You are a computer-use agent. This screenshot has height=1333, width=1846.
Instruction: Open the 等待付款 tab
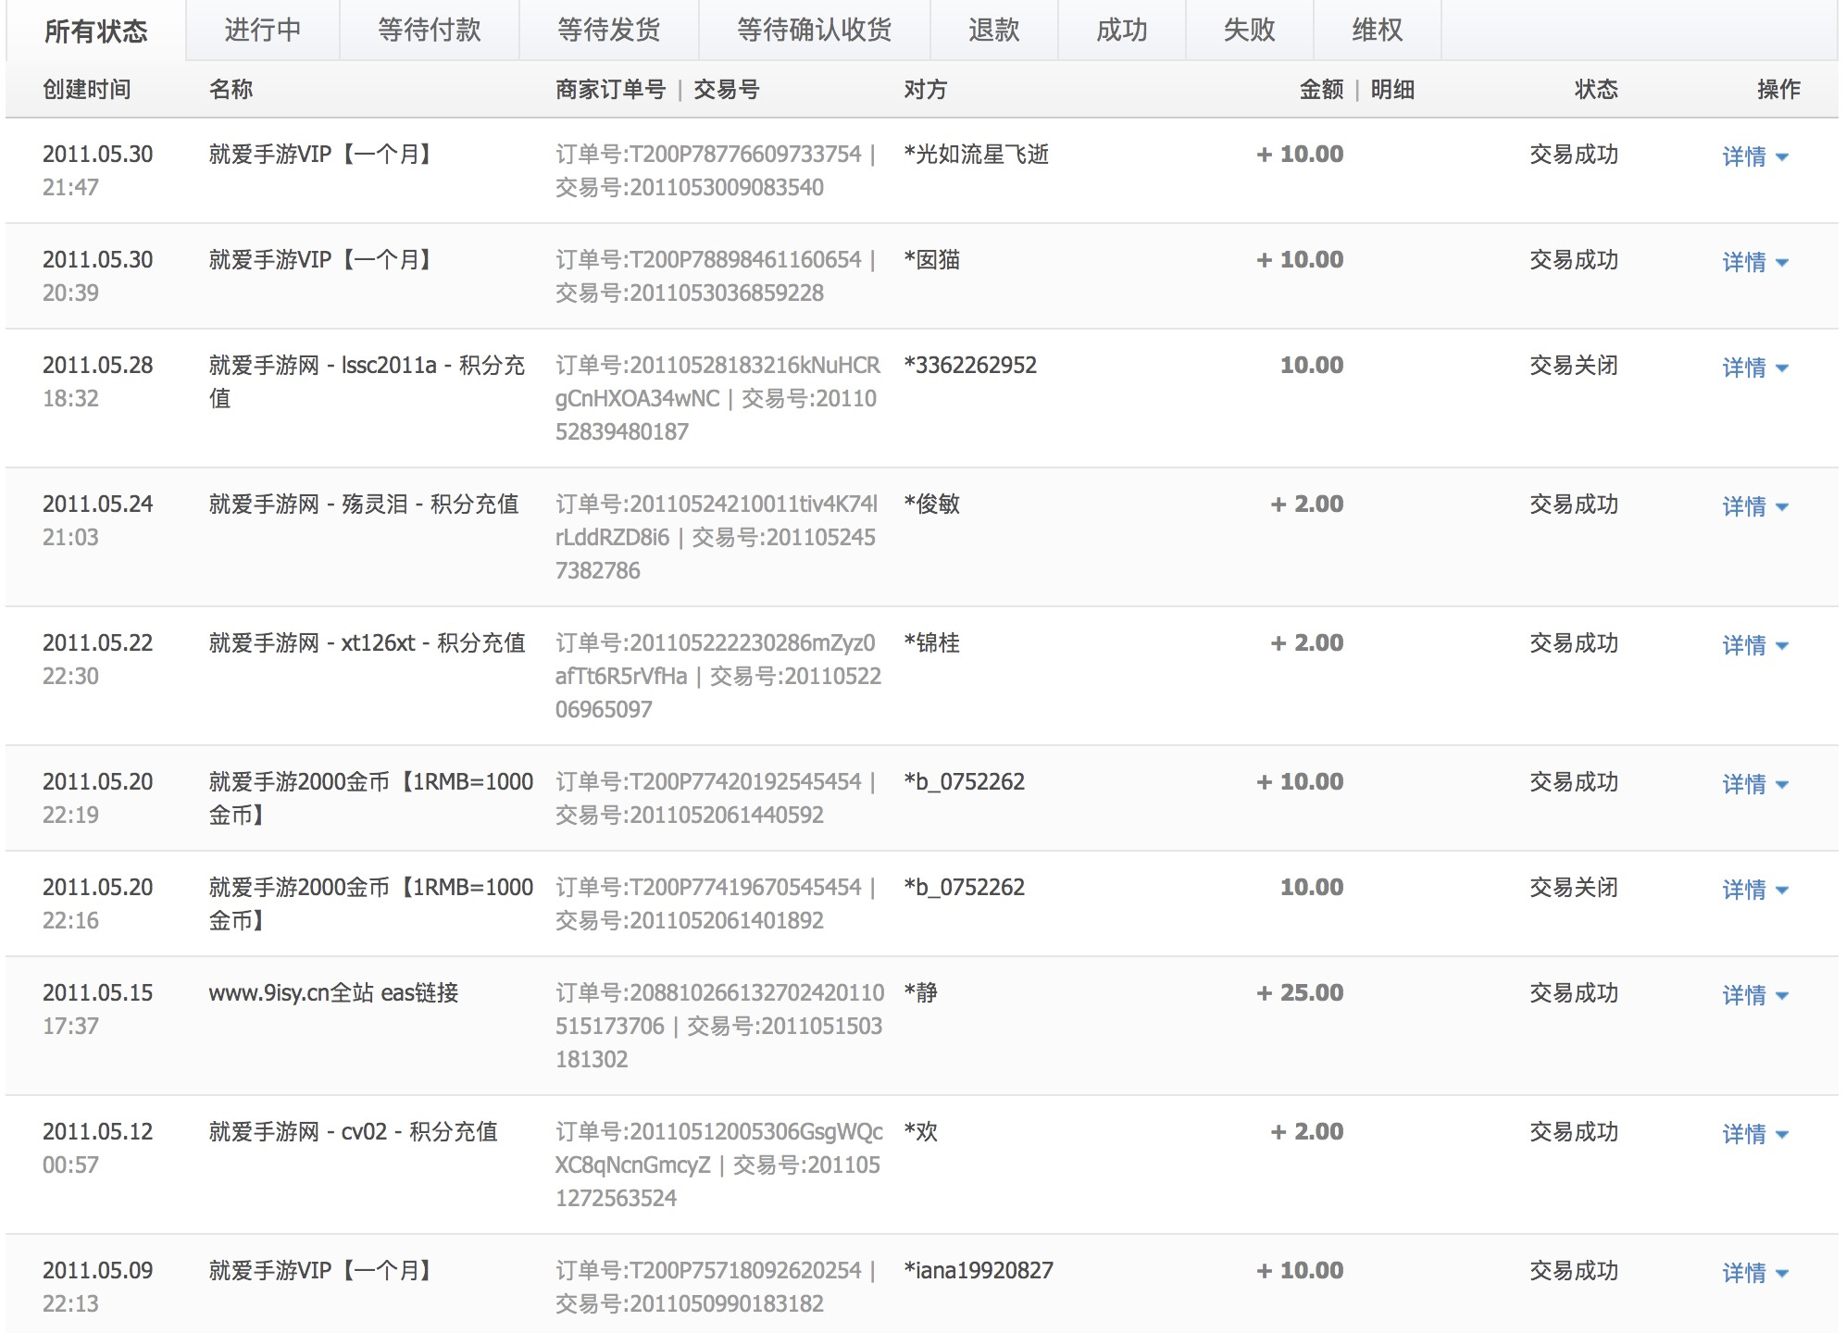(429, 31)
